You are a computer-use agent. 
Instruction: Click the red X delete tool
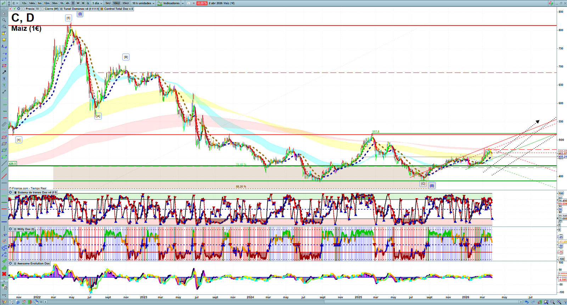click(4, 274)
